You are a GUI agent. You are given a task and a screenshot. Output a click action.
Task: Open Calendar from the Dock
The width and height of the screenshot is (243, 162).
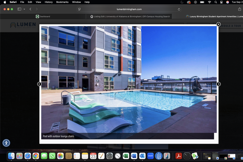[93, 156]
